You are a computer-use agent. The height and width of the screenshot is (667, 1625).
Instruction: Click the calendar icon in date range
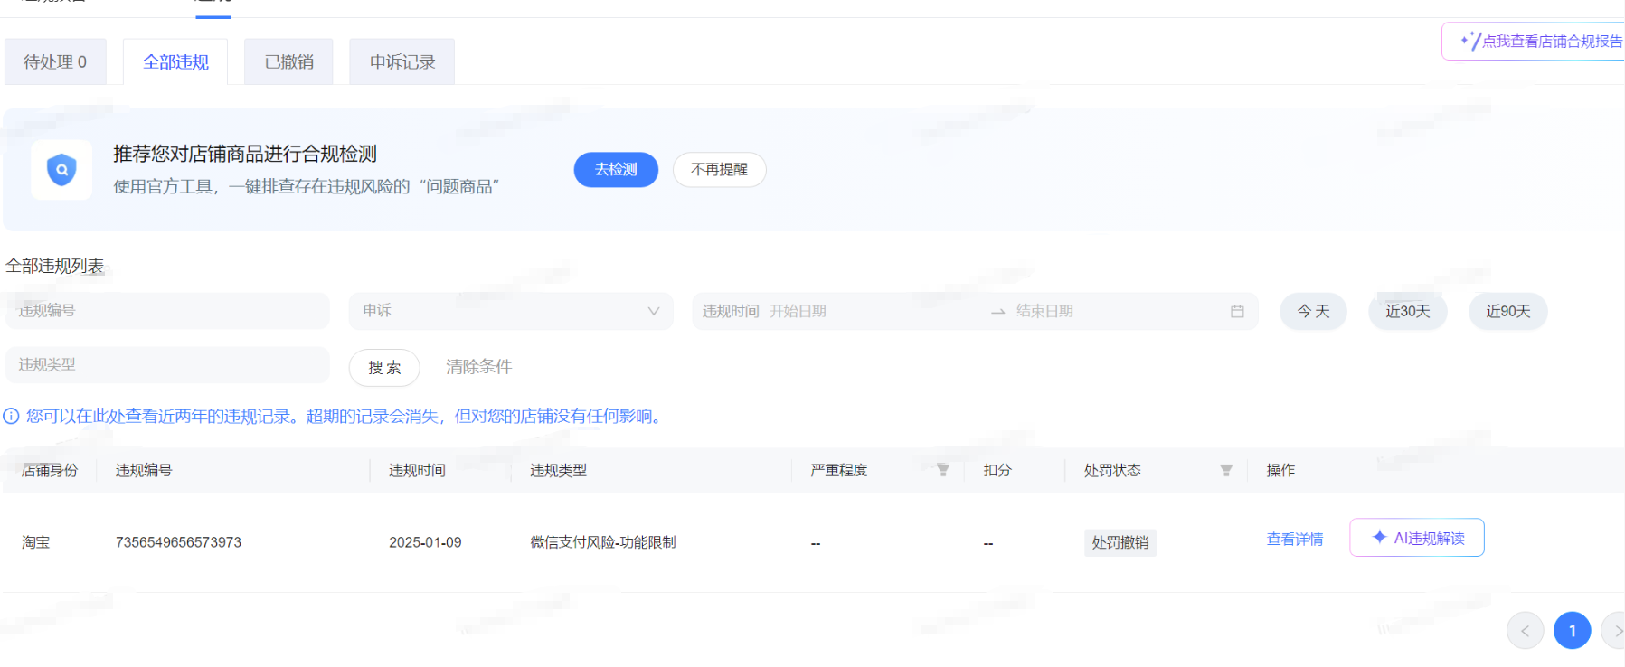pyautogui.click(x=1237, y=312)
